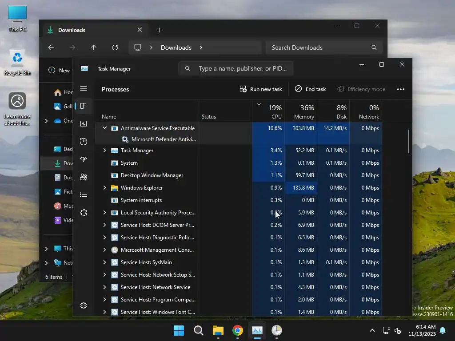
Task: Collapse the Antimalware Service Executable group
Action: pyautogui.click(x=104, y=128)
